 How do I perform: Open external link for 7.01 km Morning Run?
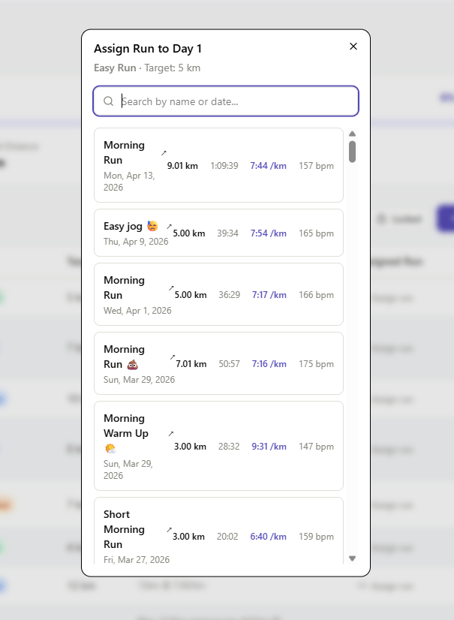pyautogui.click(x=173, y=357)
